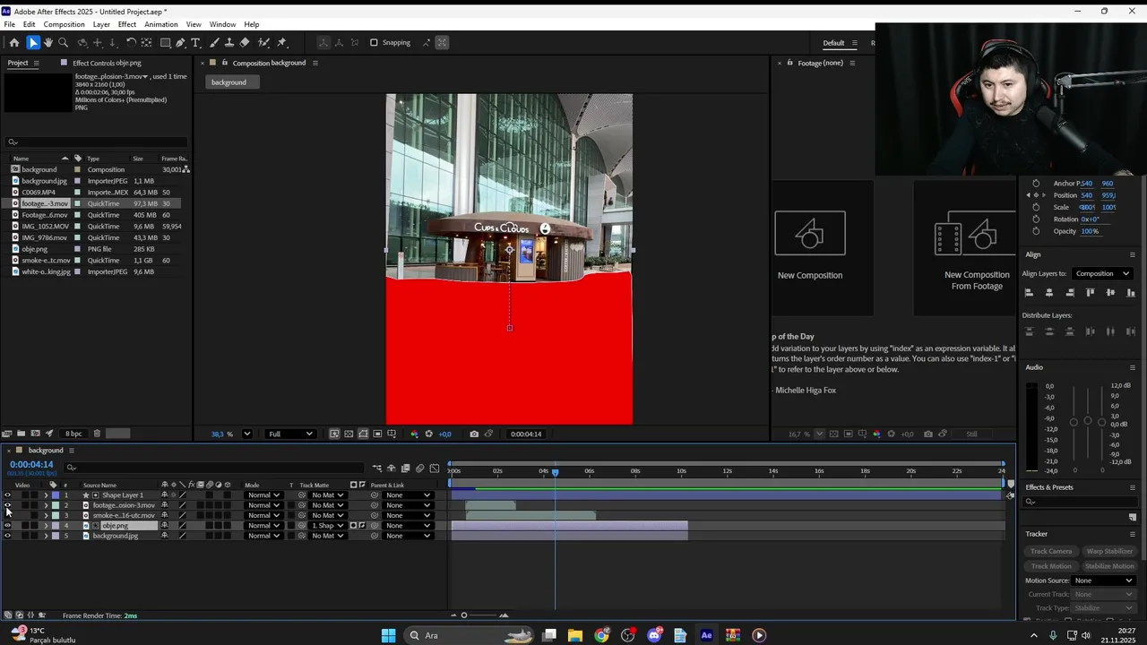Expand the obje.png layer properties
The width and height of the screenshot is (1147, 645).
46,526
